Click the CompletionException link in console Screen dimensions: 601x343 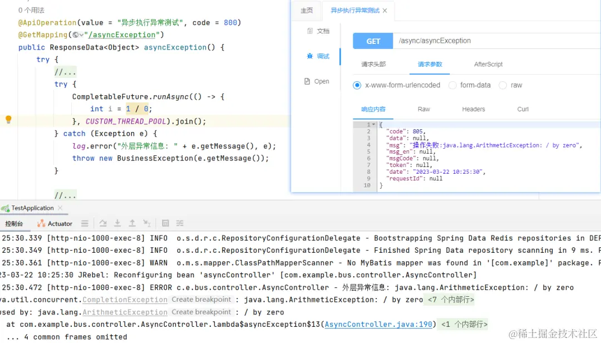(x=125, y=300)
